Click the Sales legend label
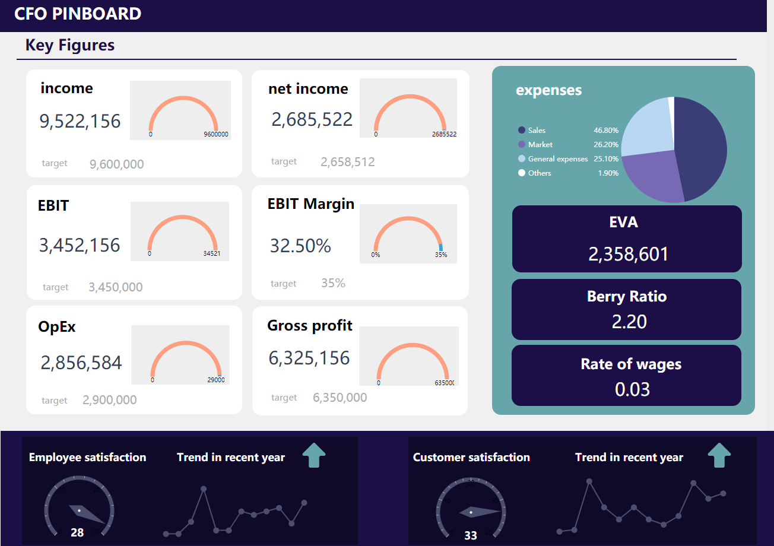This screenshot has height=546, width=774. coord(537,130)
